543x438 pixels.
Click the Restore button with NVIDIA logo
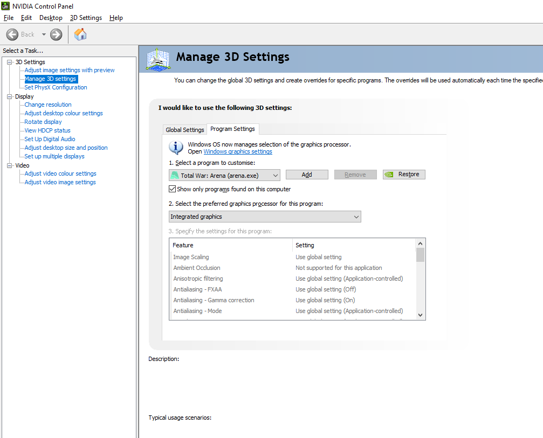pos(404,175)
